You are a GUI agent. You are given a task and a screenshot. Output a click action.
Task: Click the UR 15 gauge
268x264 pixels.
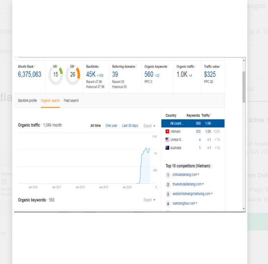click(x=56, y=75)
